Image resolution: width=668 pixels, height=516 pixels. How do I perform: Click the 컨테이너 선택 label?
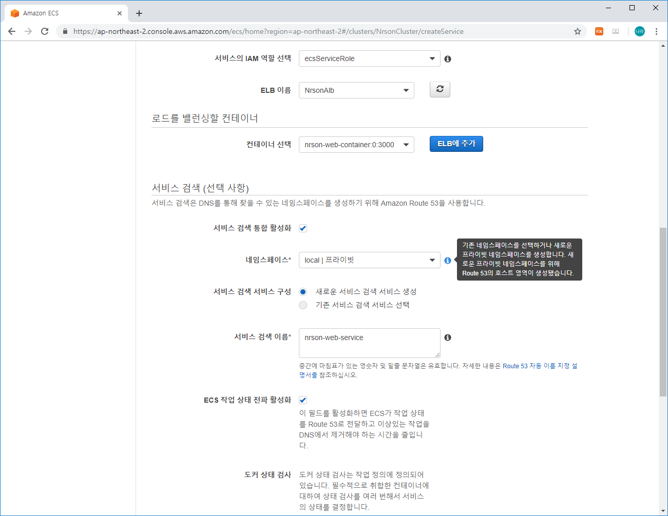[269, 145]
